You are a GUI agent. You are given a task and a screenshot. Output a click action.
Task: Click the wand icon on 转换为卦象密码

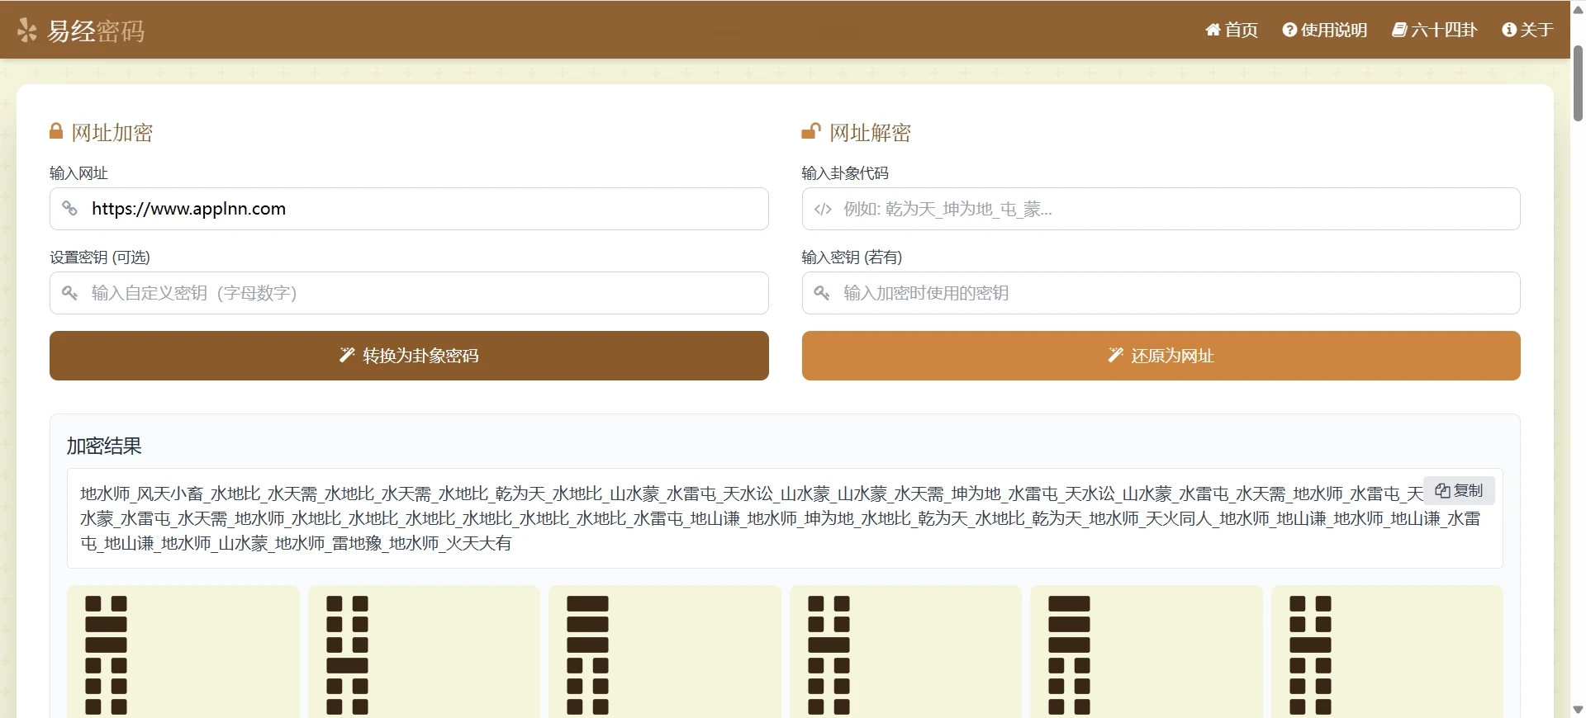(347, 355)
